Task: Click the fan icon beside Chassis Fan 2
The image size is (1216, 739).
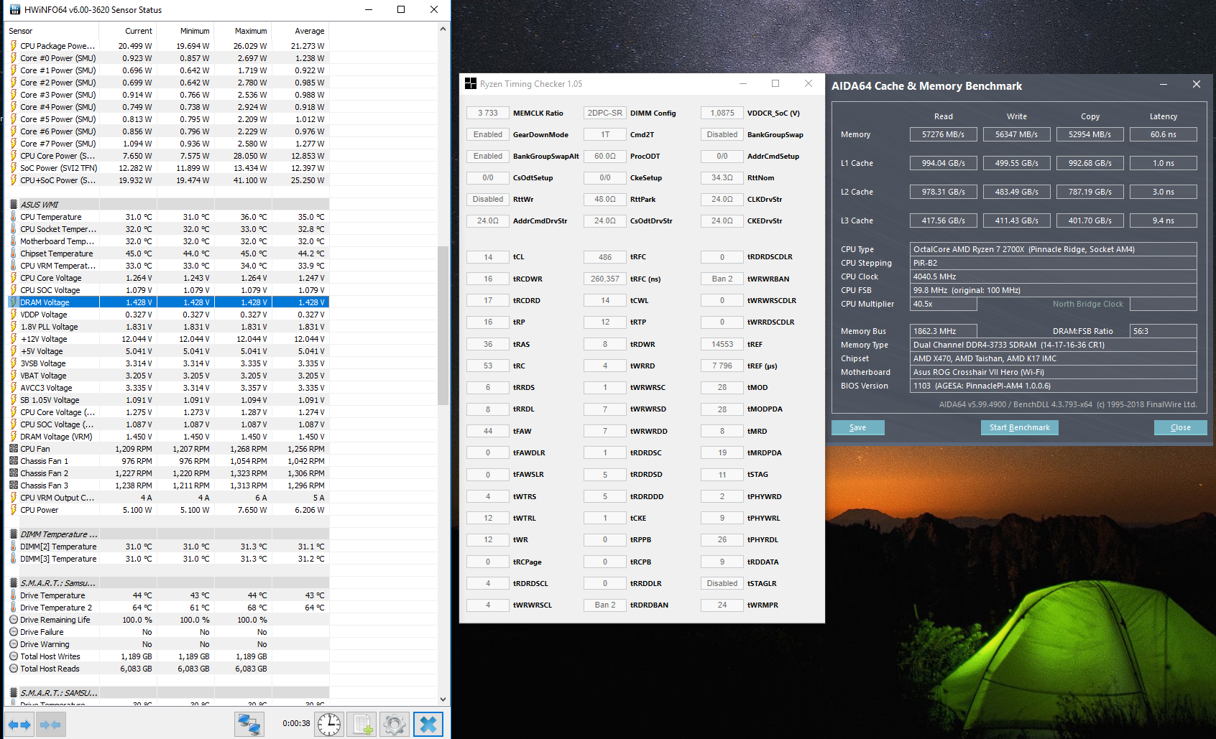Action: coord(14,473)
